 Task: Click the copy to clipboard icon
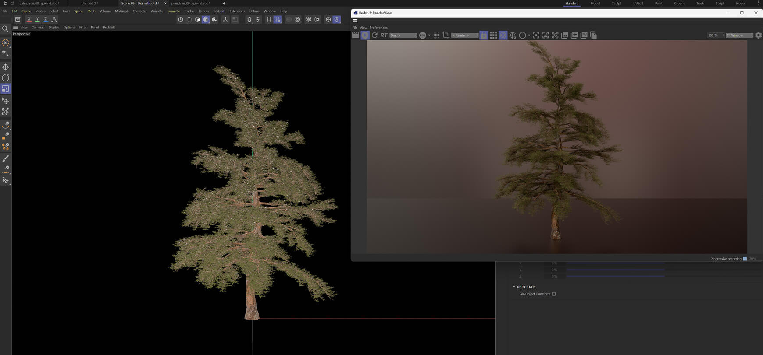click(x=593, y=35)
